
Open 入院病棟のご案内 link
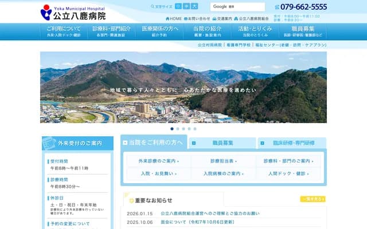pos(224,173)
